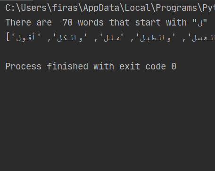Click 'Programs' in the file path
215x171 pixels.
point(176,8)
